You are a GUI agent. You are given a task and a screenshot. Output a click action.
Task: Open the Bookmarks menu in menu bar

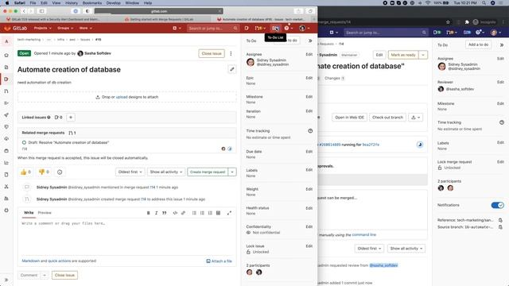pyautogui.click(x=92, y=3)
